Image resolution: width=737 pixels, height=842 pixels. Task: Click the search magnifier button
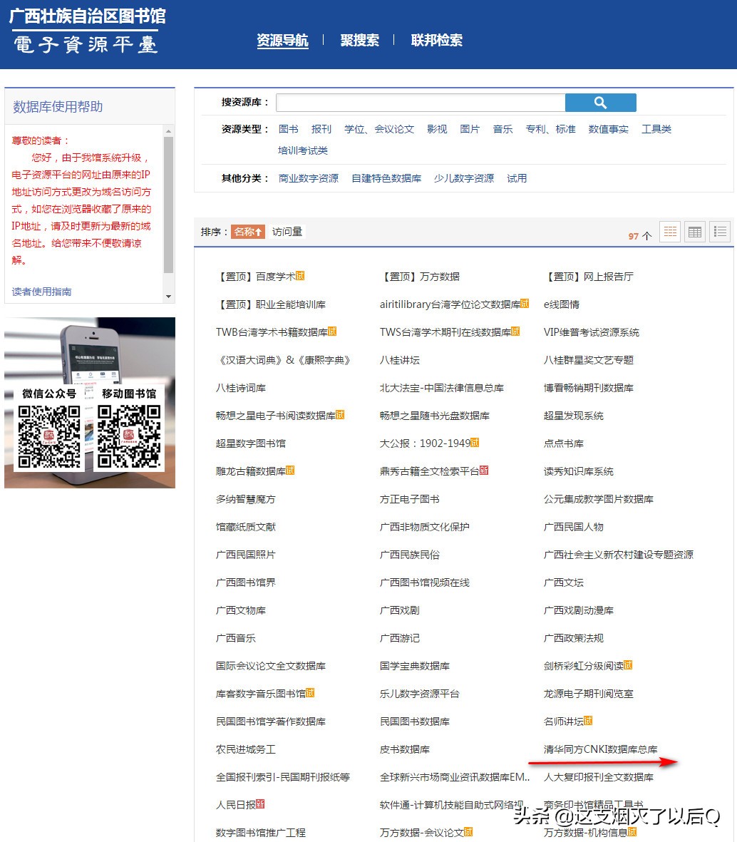[x=601, y=102]
